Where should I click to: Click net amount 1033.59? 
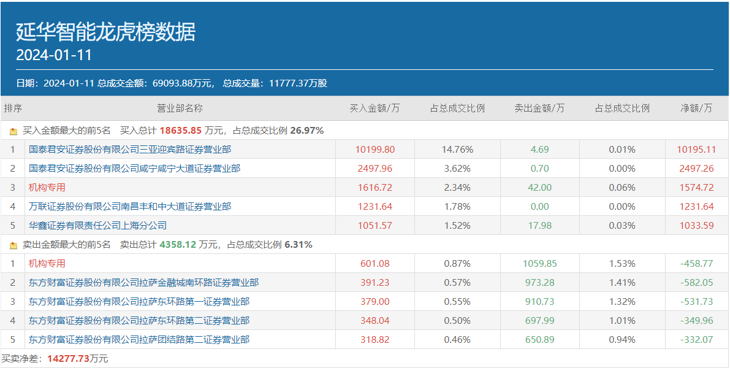coord(696,226)
